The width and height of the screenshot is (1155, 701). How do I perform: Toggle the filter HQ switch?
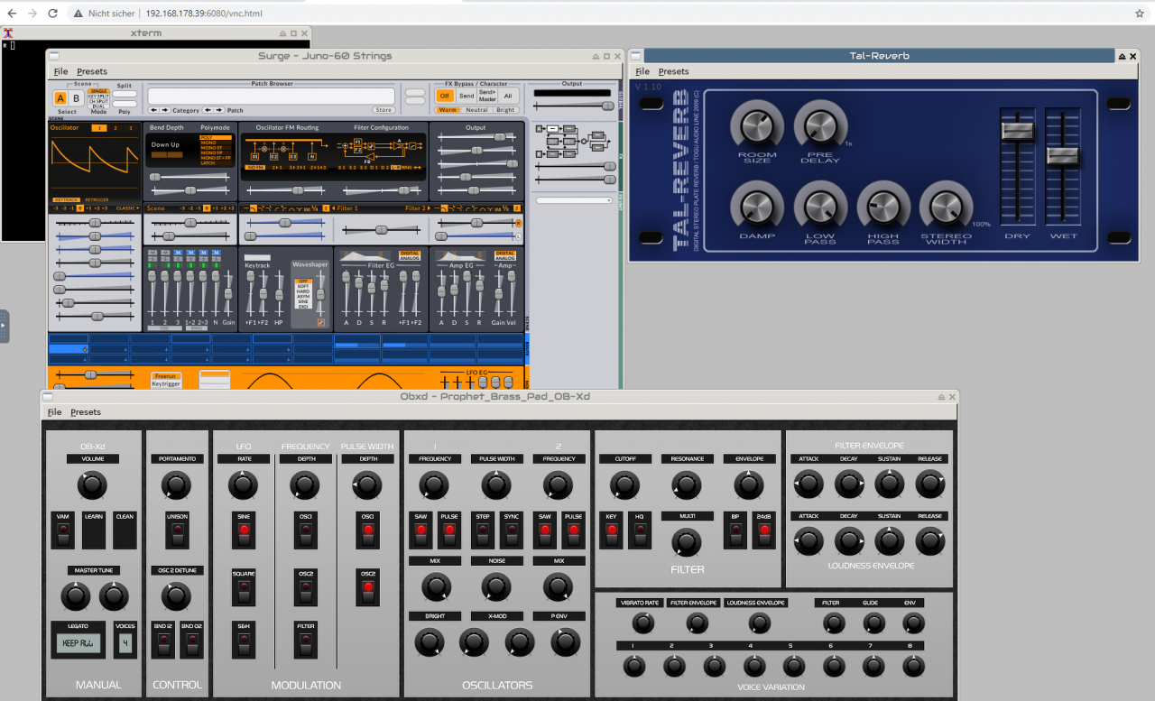[640, 535]
